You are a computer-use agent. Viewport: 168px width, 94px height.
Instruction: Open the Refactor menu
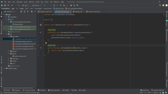[32, 2]
